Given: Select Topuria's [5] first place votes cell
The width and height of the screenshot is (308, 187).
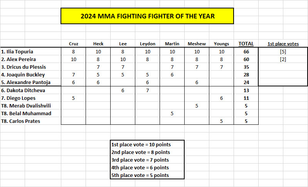Looking at the screenshot, I should [283, 51].
